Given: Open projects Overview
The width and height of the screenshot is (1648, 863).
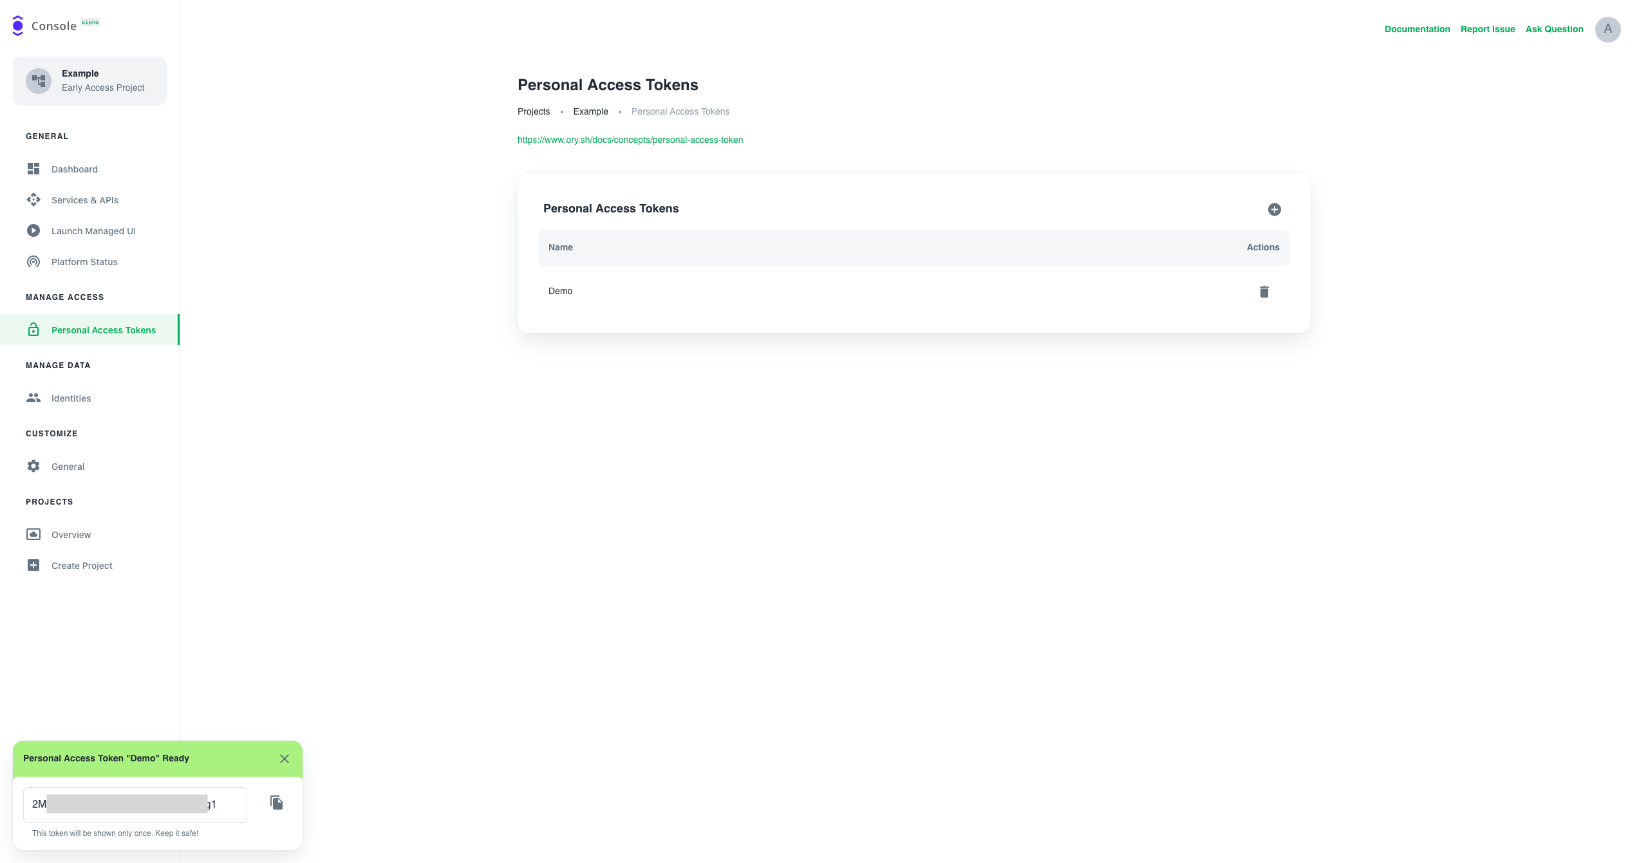Looking at the screenshot, I should click(x=71, y=535).
